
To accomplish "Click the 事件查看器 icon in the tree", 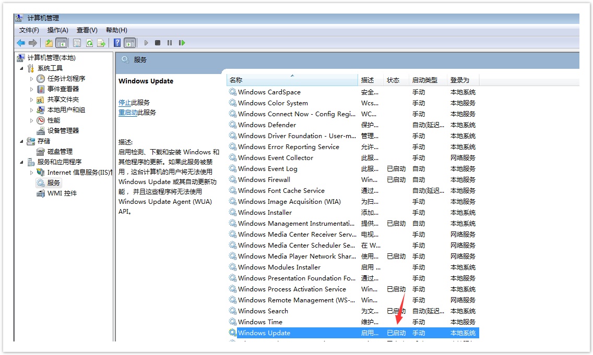I will click(x=41, y=89).
